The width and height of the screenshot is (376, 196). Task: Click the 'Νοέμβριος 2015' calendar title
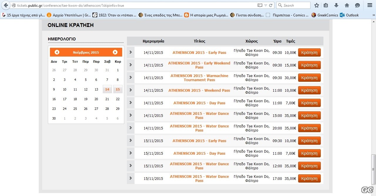point(86,52)
